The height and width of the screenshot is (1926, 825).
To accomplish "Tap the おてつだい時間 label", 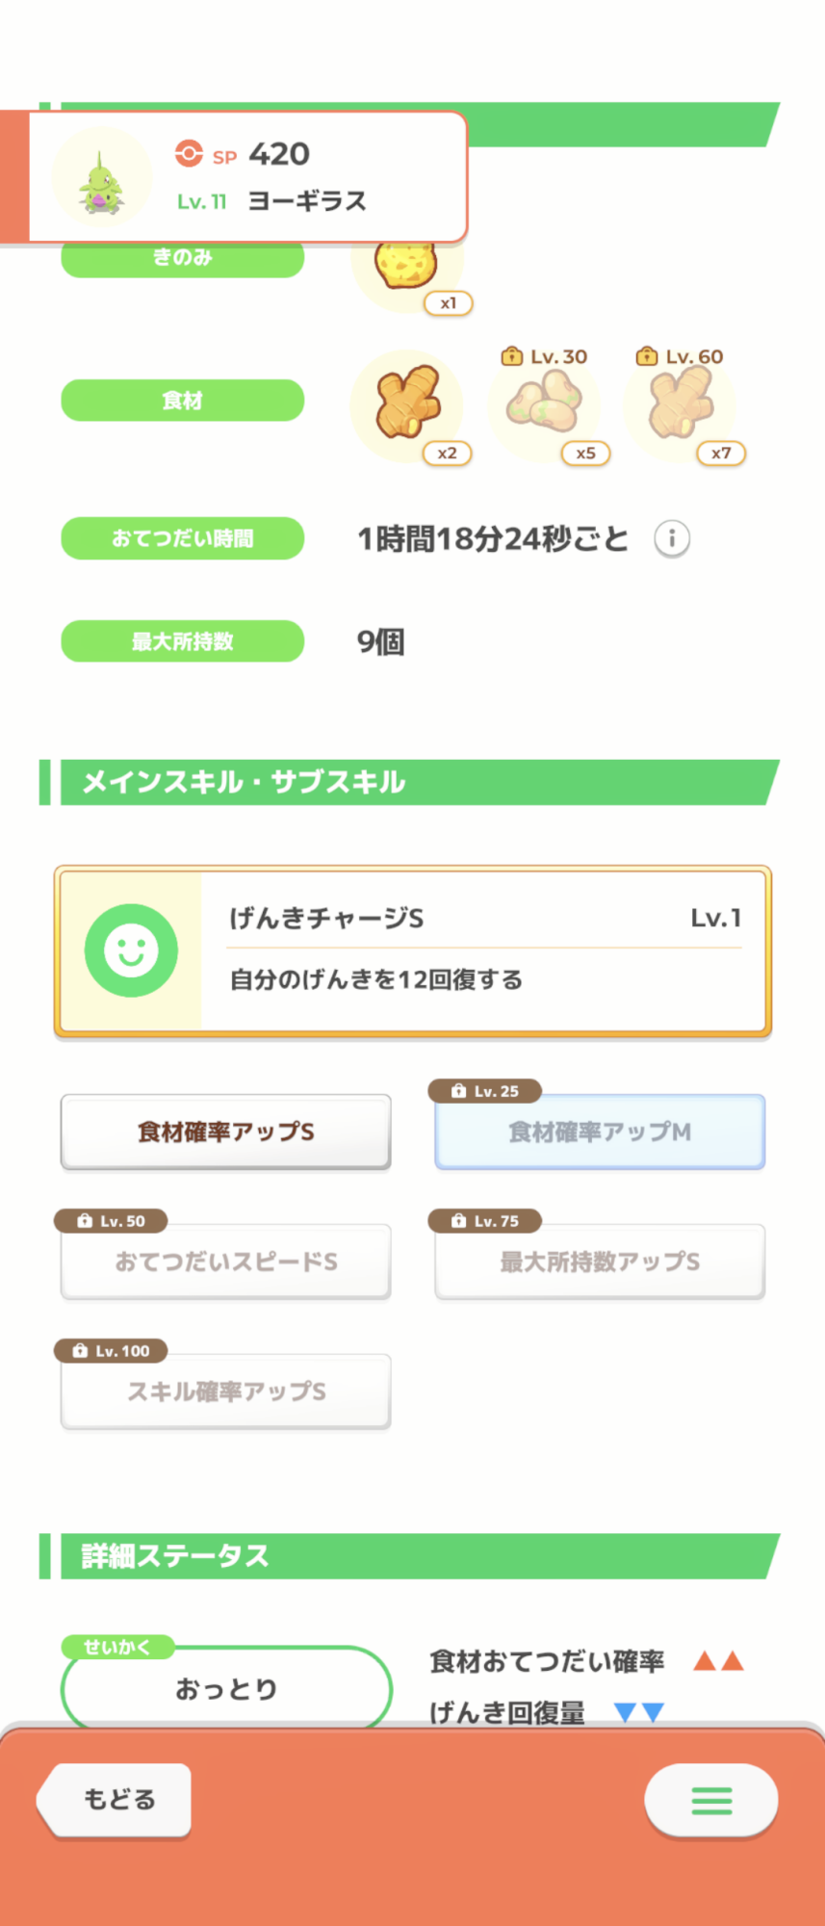I will 183,538.
